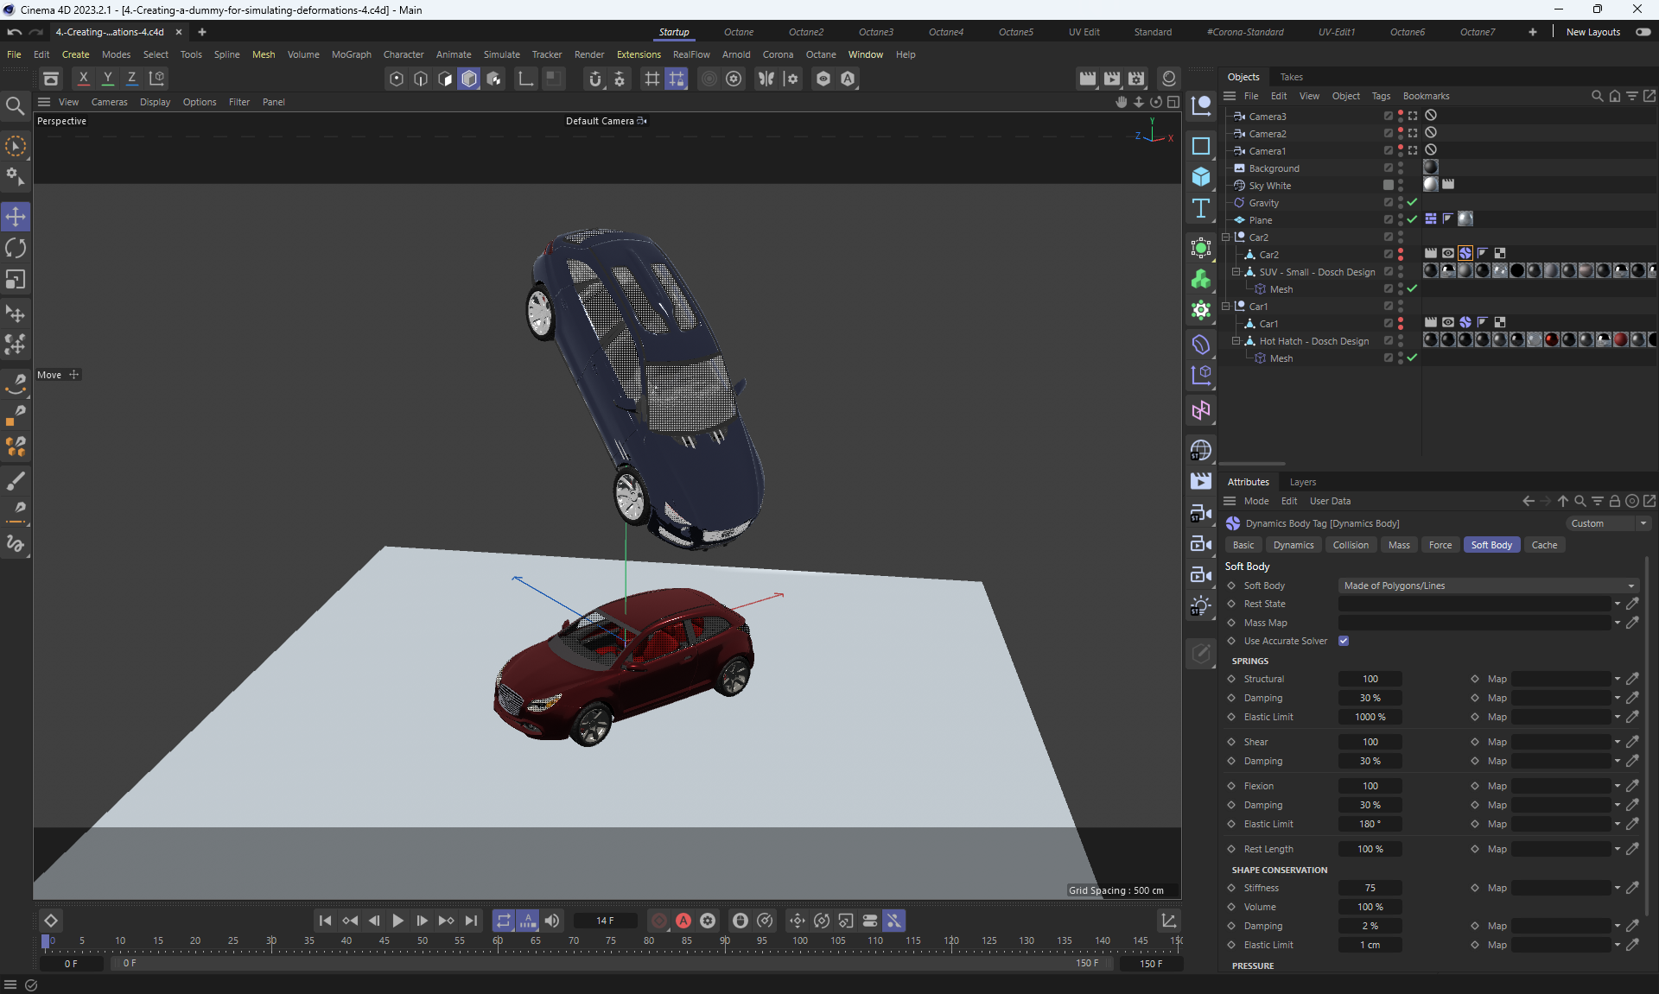Toggle the X axis lock icon

click(83, 78)
